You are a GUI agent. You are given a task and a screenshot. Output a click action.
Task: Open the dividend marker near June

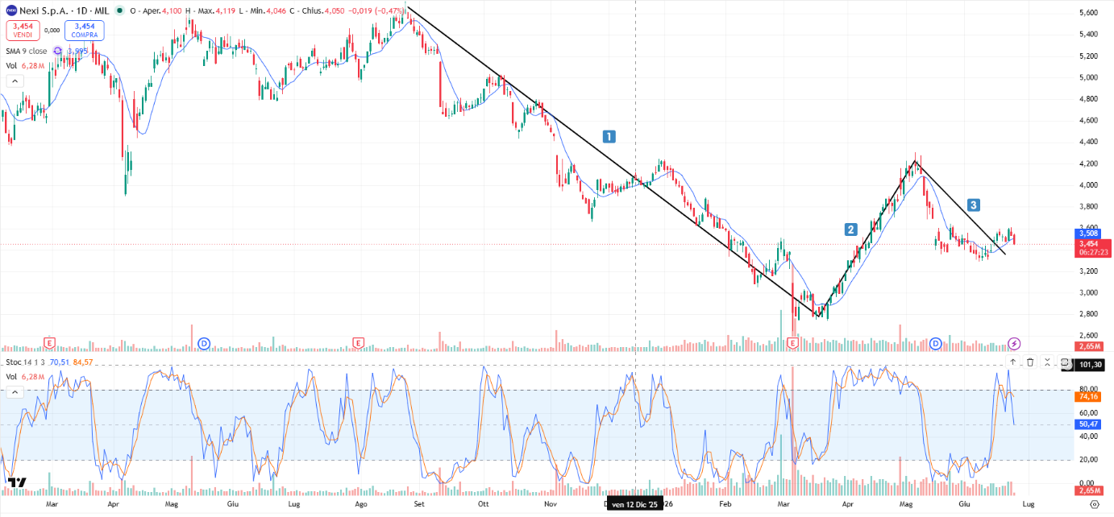tap(935, 344)
